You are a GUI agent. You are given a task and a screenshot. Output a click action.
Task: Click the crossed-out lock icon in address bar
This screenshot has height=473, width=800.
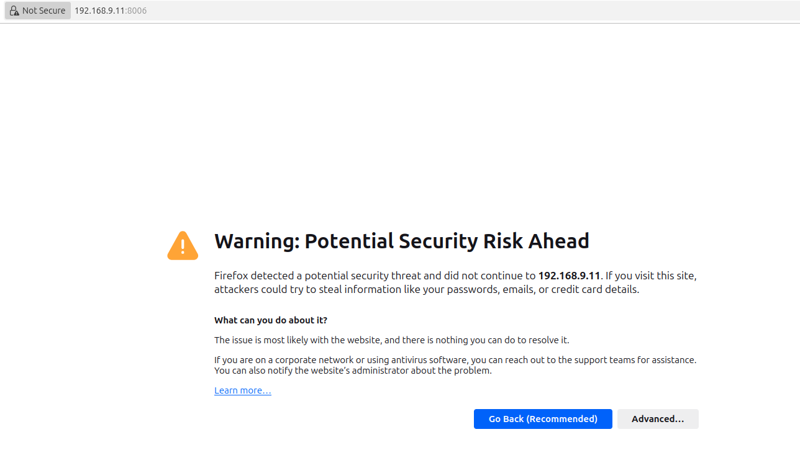[14, 11]
